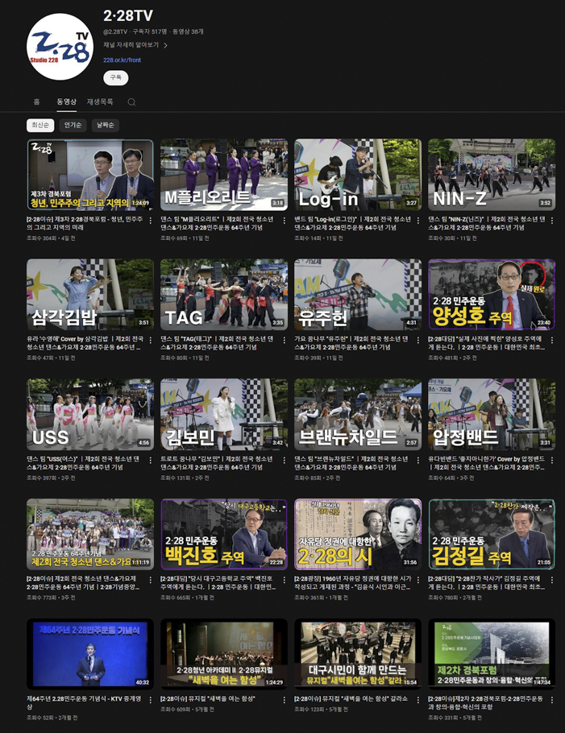Switch to the 홈 tab
Image resolution: width=565 pixels, height=733 pixels.
37,102
